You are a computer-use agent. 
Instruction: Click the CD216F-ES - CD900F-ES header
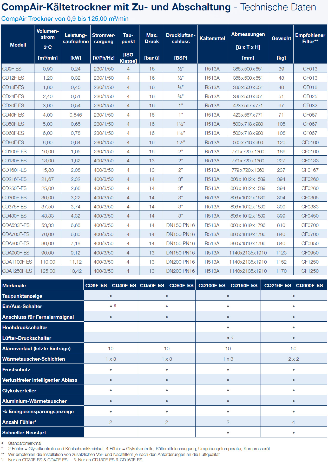[293, 285]
